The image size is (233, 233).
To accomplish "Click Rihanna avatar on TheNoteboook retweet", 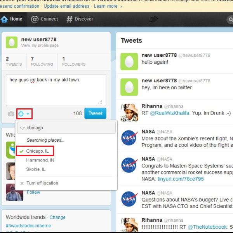I will pyautogui.click(x=129, y=224).
